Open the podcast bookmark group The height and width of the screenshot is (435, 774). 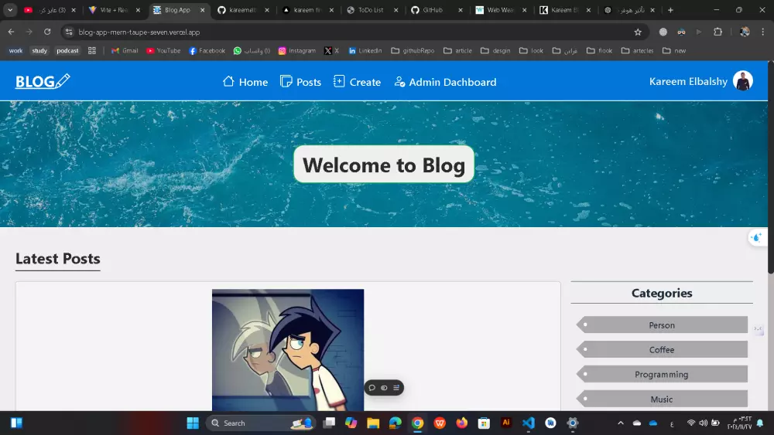67,51
